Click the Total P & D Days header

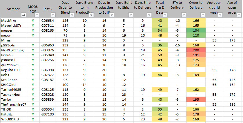point(160,9)
